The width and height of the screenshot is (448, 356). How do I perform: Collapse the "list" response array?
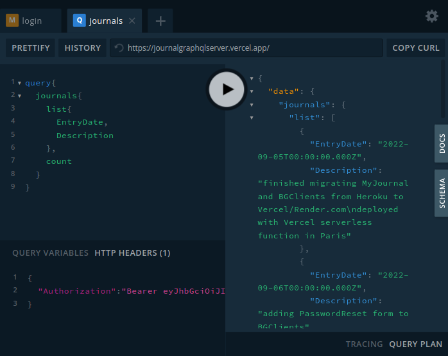pyautogui.click(x=252, y=118)
